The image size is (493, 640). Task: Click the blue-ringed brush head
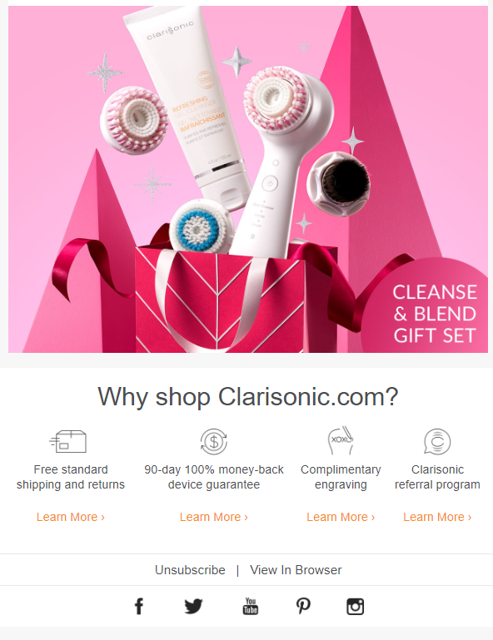tap(201, 226)
